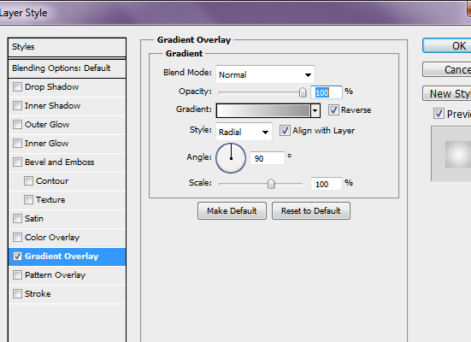Enable the Drop Shadow checkbox
471x342 pixels.
point(17,87)
